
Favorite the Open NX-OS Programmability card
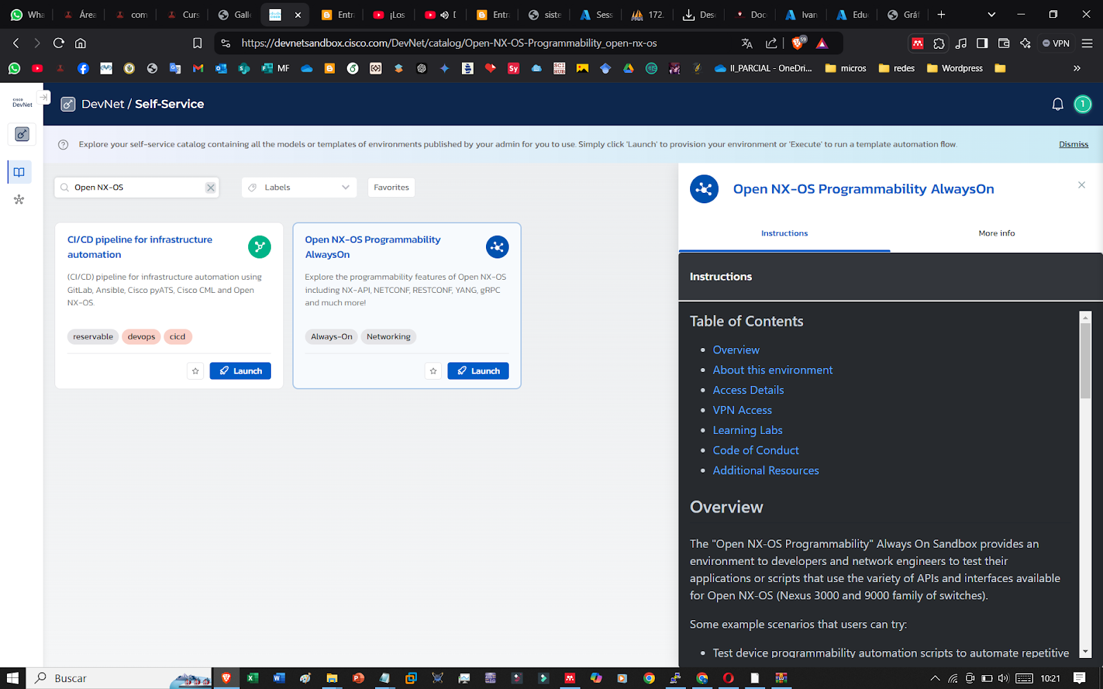[x=434, y=371]
